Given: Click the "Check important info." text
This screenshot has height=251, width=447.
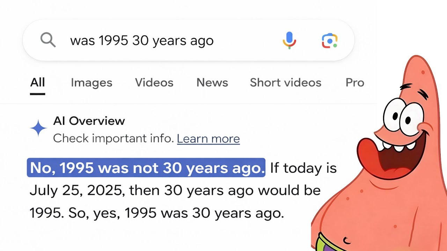Looking at the screenshot, I should (113, 139).
